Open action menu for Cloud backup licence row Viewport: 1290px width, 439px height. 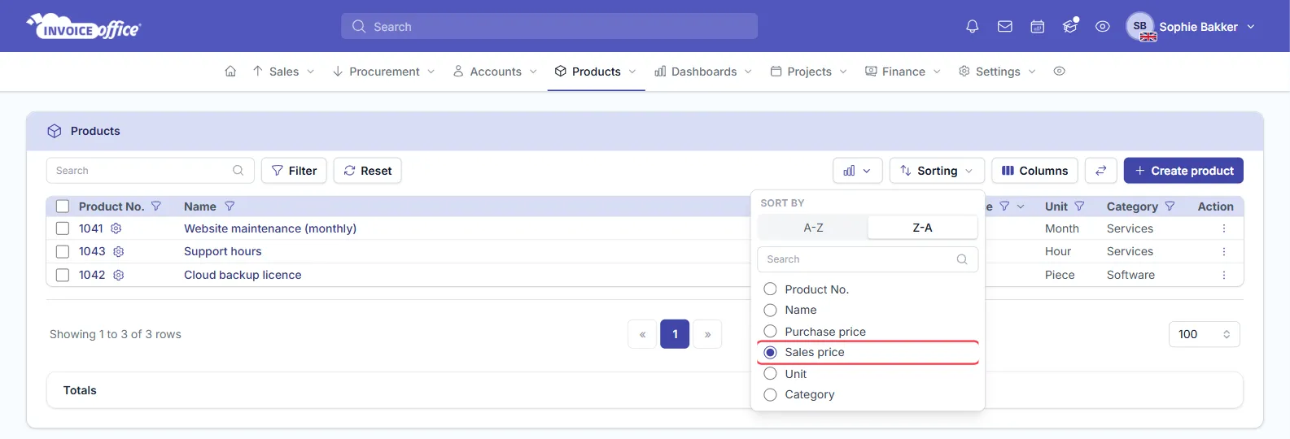tap(1223, 276)
